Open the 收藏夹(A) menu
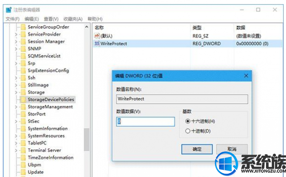This screenshot has width=286, height=177. click(73, 19)
